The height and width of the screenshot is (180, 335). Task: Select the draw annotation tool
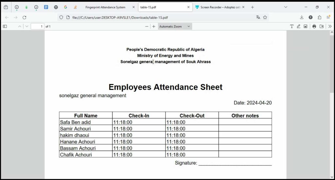pyautogui.click(x=298, y=26)
